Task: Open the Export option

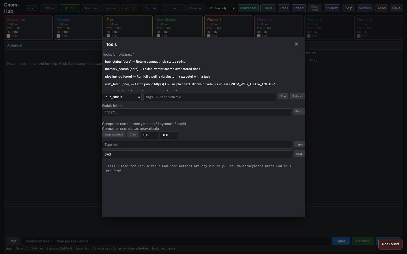Action: click(299, 8)
